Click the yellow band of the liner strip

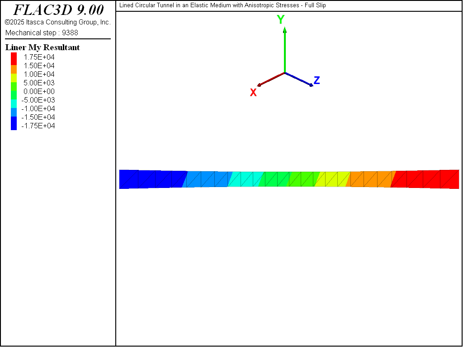332,179
